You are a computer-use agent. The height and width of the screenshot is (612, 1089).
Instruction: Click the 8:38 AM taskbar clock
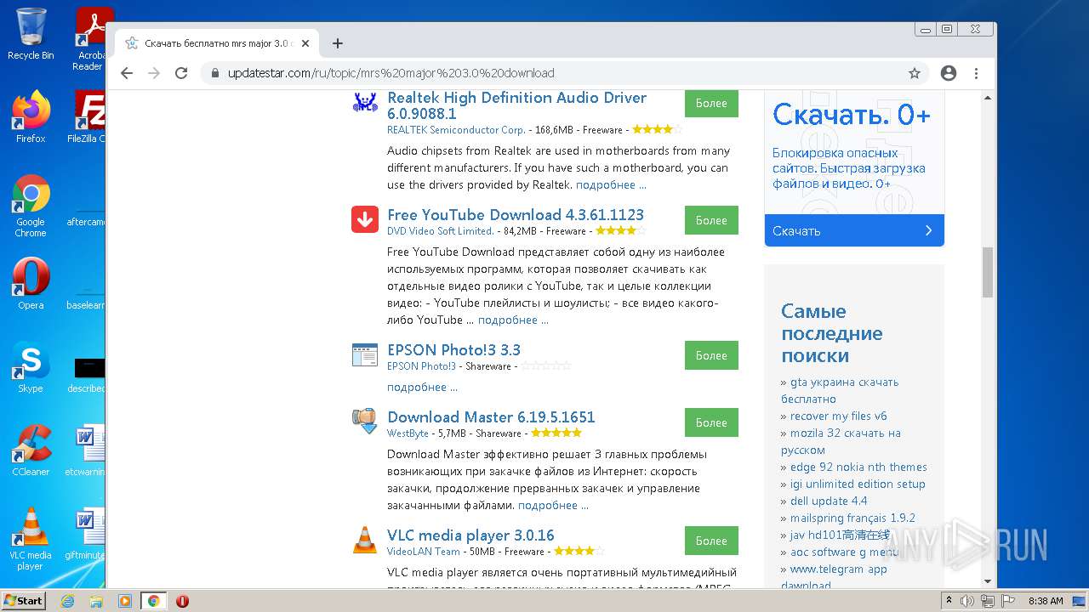tap(1046, 601)
